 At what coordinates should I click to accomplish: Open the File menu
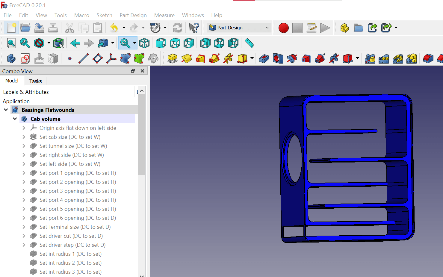(7, 15)
